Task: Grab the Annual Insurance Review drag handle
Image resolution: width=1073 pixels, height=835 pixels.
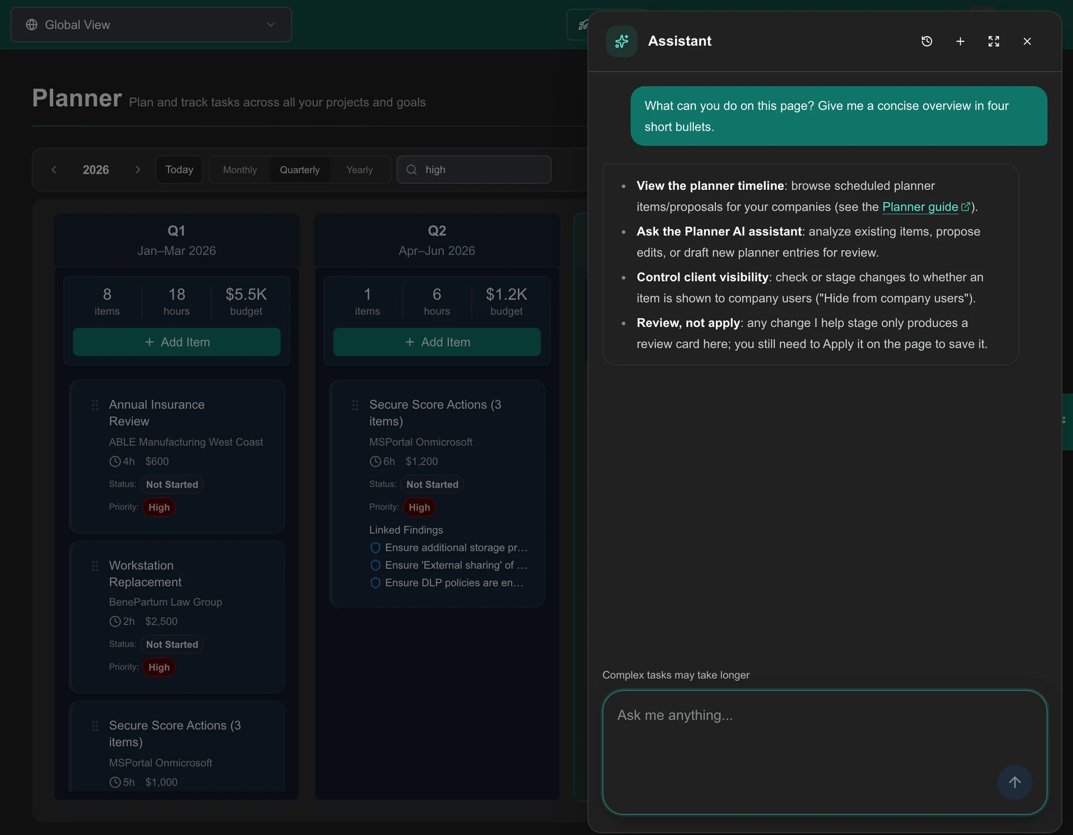Action: coord(95,405)
